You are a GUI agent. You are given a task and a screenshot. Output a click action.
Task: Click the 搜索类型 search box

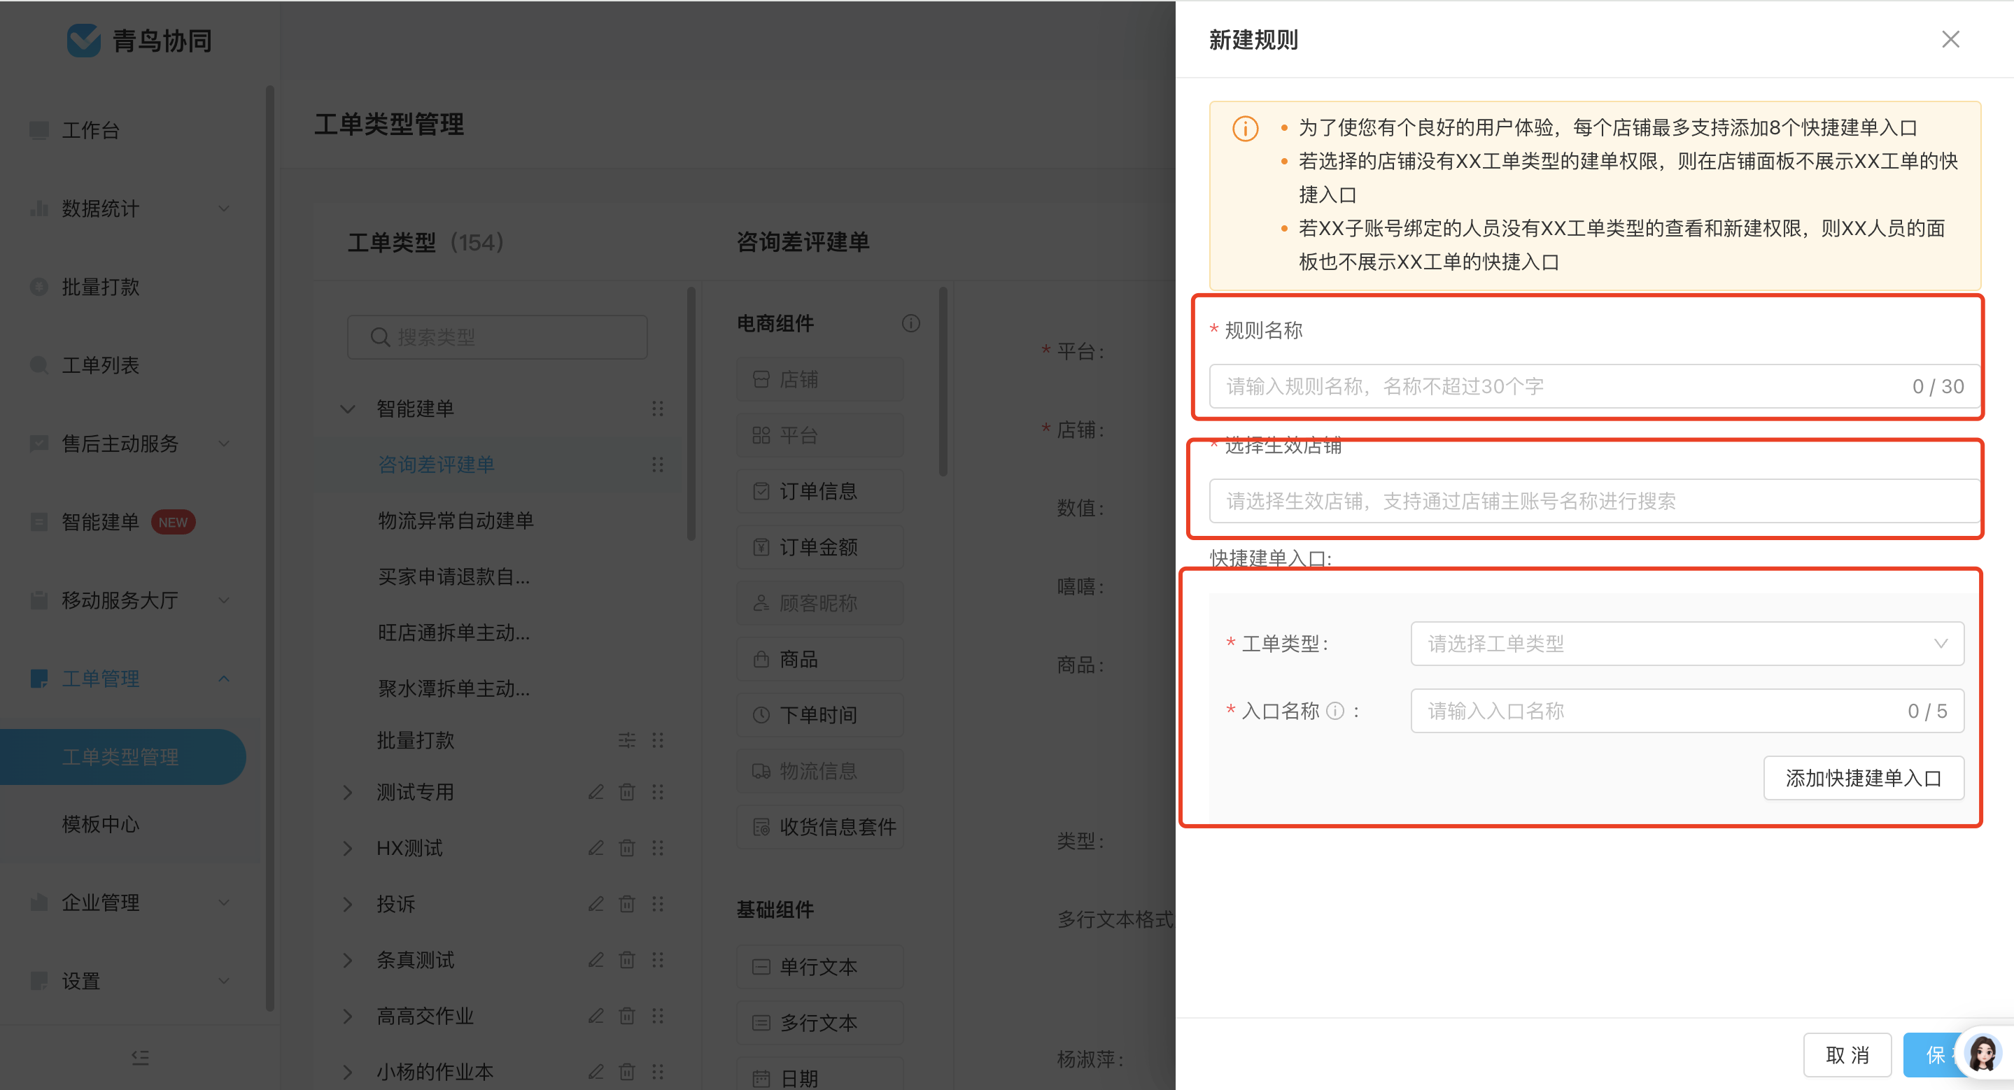click(498, 337)
